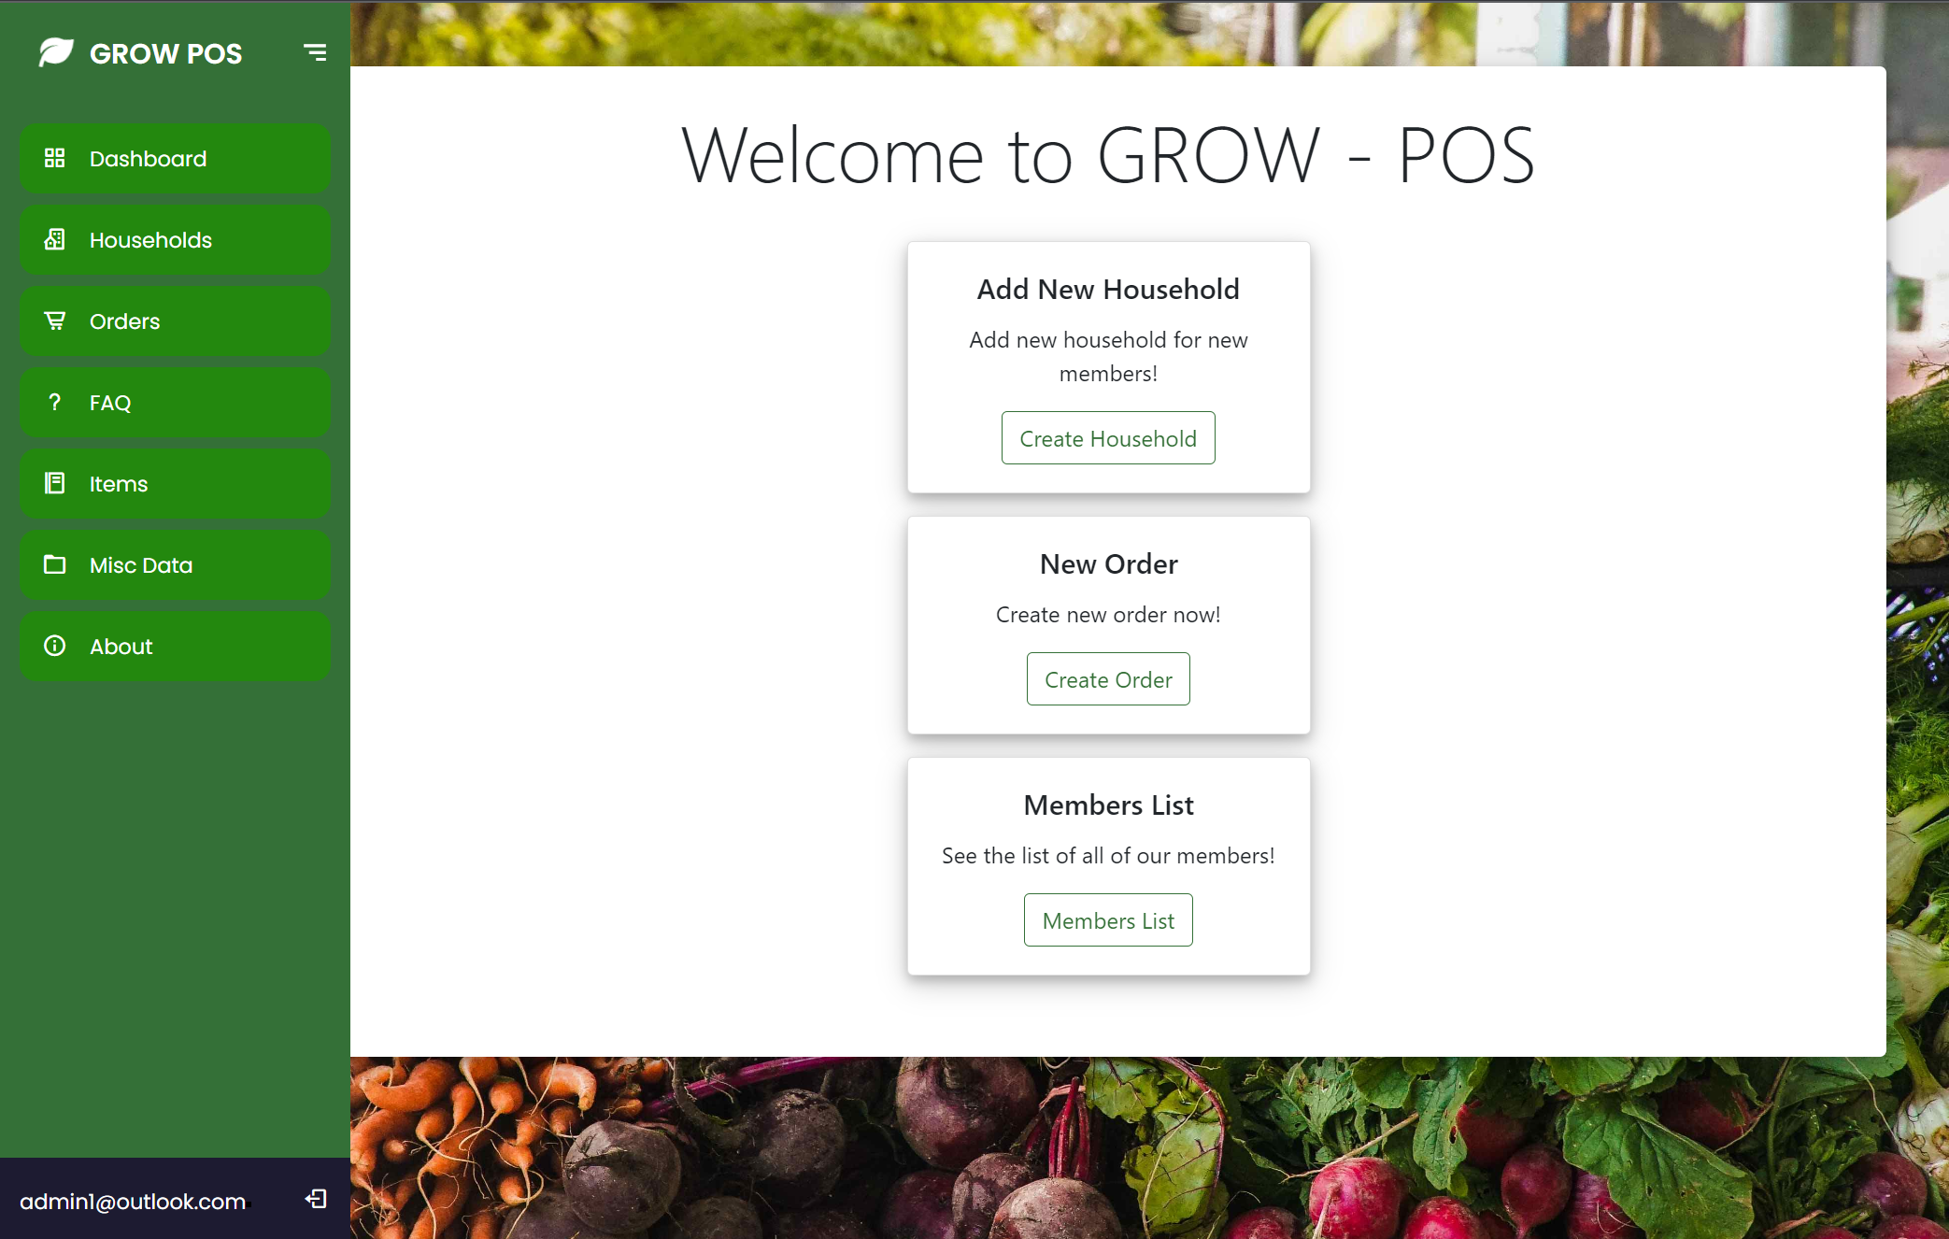Click the Create Household button
Viewport: 1949px width, 1239px height.
(1108, 437)
